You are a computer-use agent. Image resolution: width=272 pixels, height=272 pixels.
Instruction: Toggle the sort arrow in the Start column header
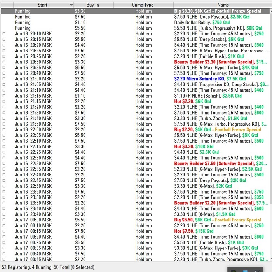71,5
